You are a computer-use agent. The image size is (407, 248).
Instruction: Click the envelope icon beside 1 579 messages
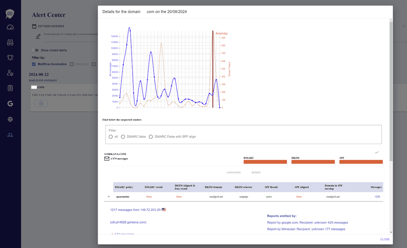click(107, 159)
